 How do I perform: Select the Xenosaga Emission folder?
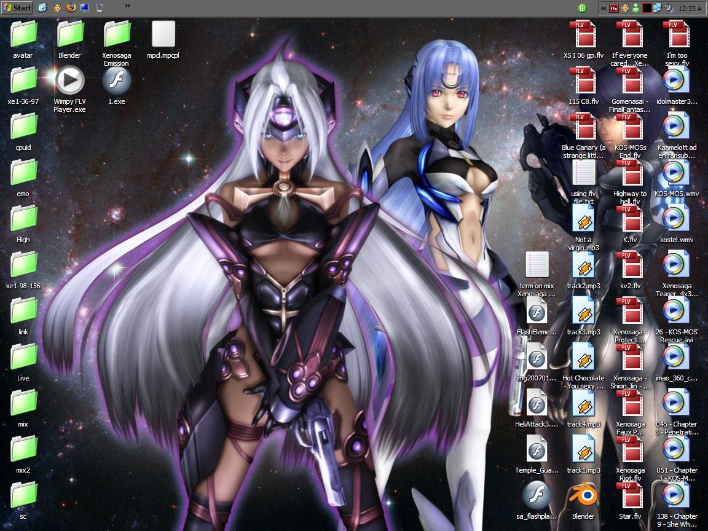[x=117, y=44]
